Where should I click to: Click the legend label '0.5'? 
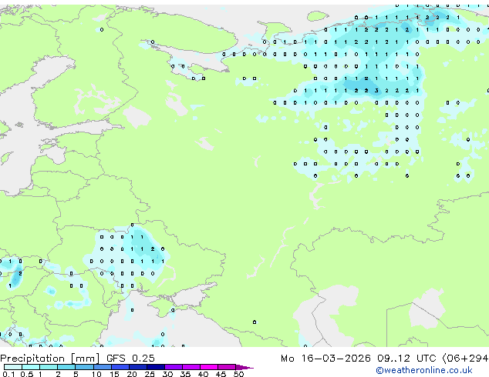point(27,374)
